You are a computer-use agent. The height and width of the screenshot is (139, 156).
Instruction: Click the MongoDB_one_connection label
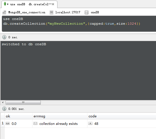27,12
